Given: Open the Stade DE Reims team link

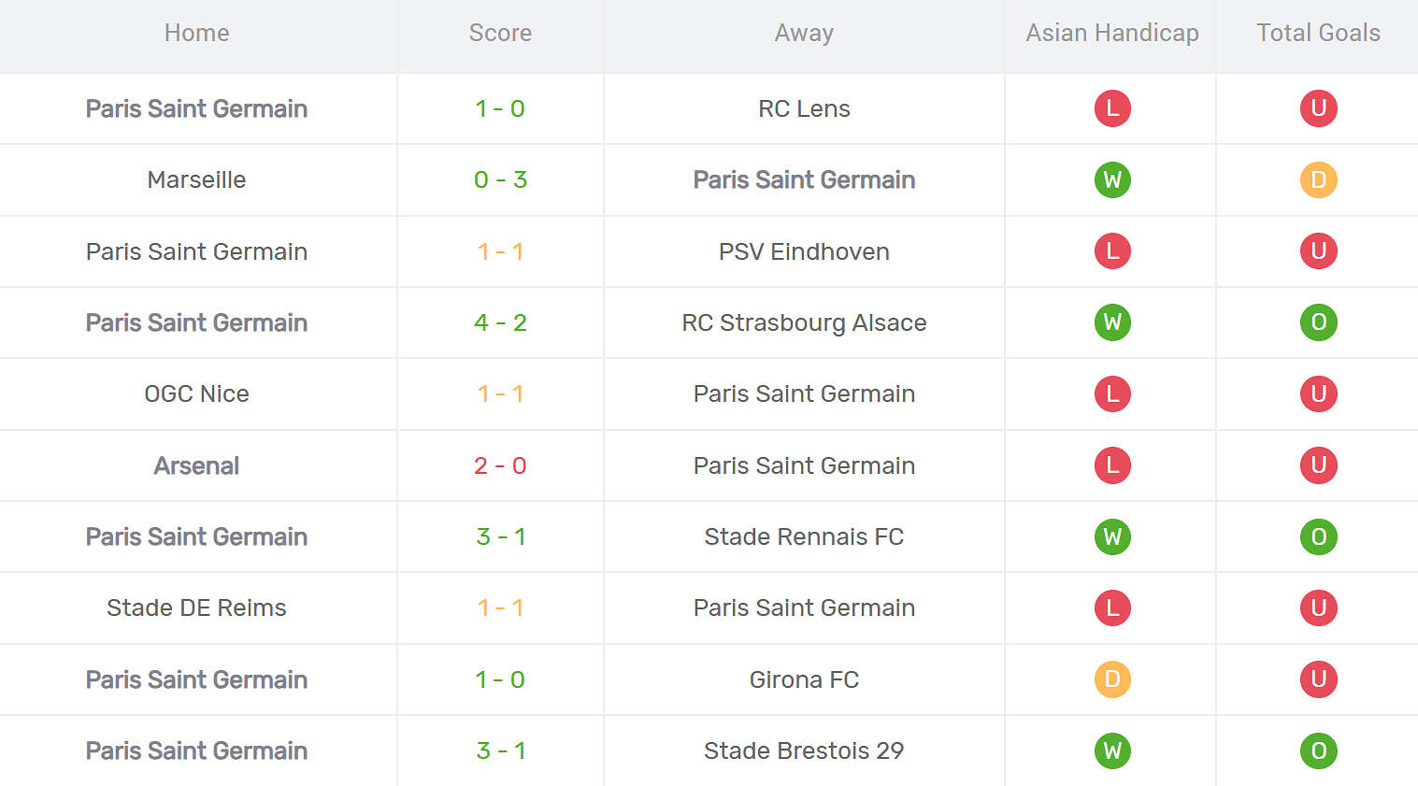Looking at the screenshot, I should (x=196, y=607).
